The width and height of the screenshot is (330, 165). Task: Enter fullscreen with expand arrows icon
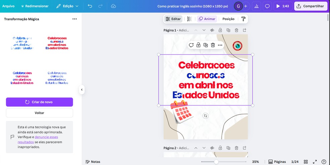(315, 162)
